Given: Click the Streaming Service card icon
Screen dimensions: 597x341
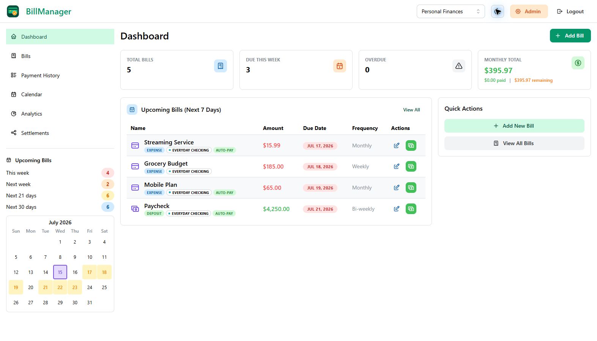Looking at the screenshot, I should point(135,145).
